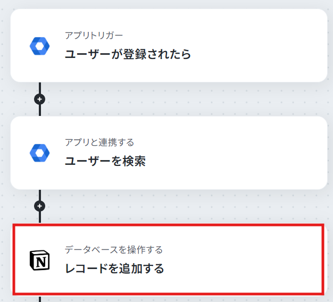Select the app trigger card's empty area
Image resolution: width=333 pixels, height=302 pixels.
(255, 46)
